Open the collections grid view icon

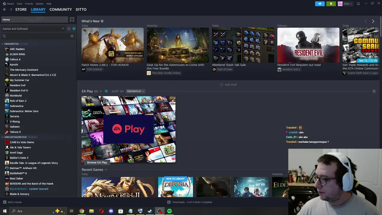pos(72,19)
